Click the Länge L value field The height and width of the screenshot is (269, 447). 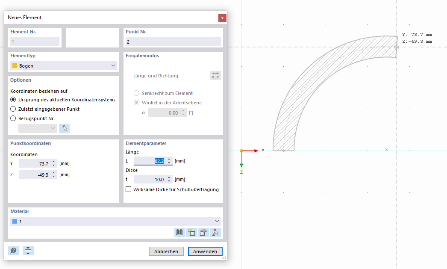[150, 161]
